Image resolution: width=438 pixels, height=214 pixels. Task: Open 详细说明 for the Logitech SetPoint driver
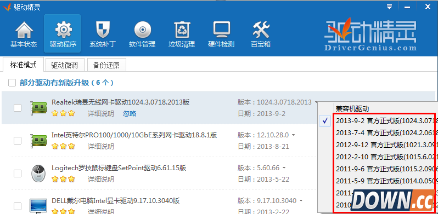point(101,179)
